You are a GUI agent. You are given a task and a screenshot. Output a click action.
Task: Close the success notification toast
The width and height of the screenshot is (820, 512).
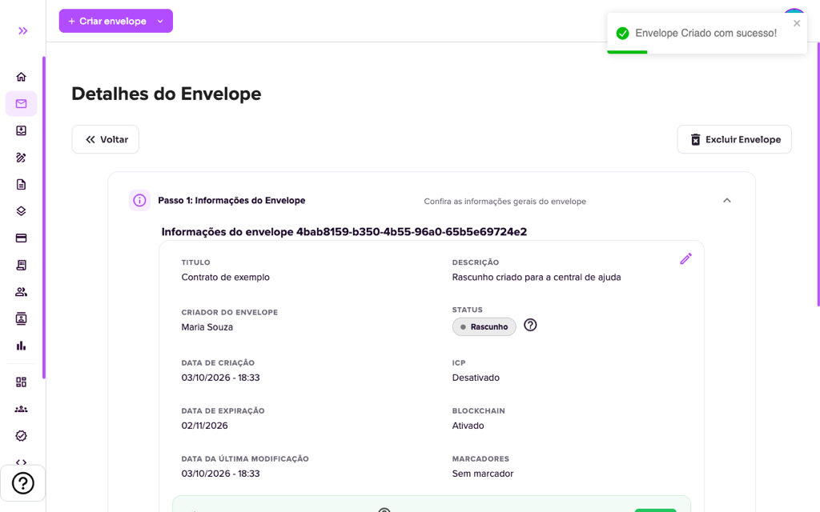click(797, 23)
